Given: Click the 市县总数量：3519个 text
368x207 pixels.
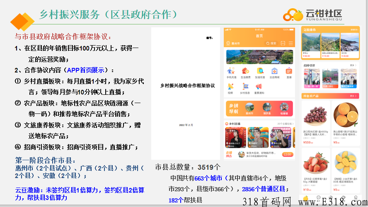Looking at the screenshot, I should (x=188, y=167).
